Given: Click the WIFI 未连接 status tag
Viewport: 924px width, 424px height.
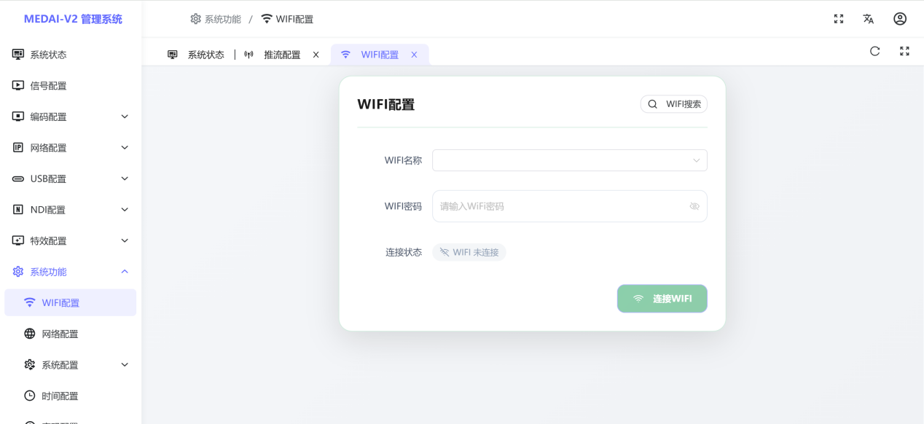Looking at the screenshot, I should pos(469,252).
